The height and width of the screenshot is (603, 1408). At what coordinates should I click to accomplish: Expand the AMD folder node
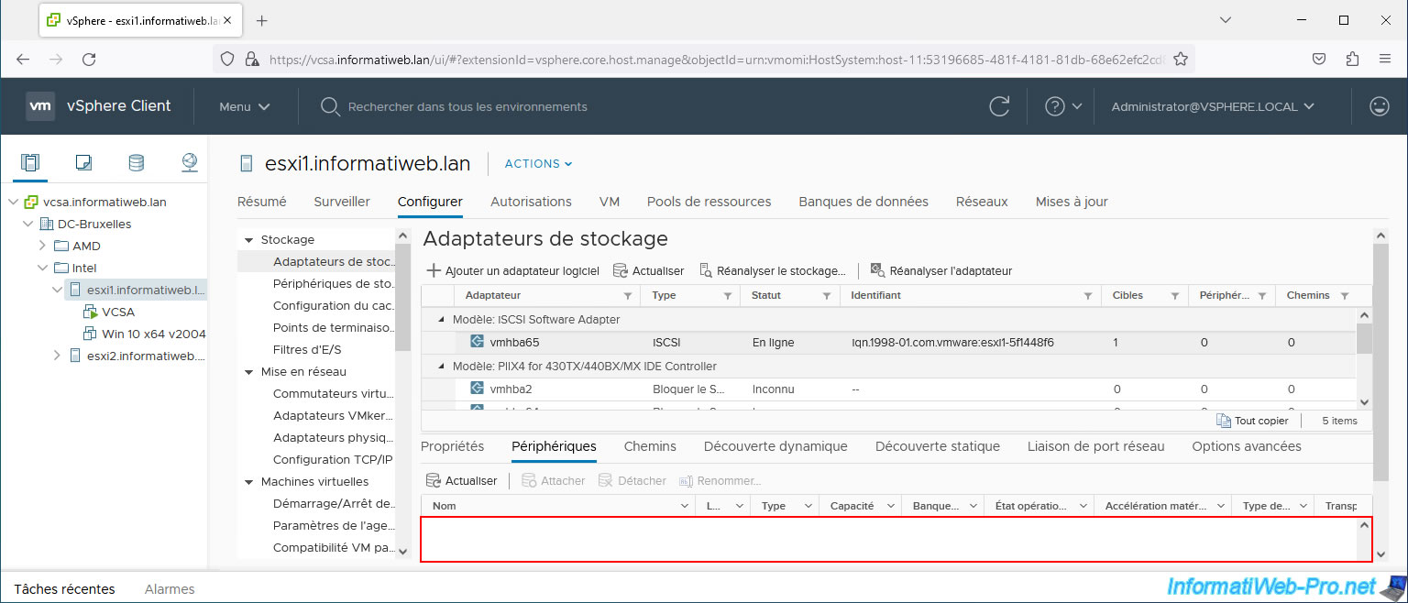(x=42, y=246)
